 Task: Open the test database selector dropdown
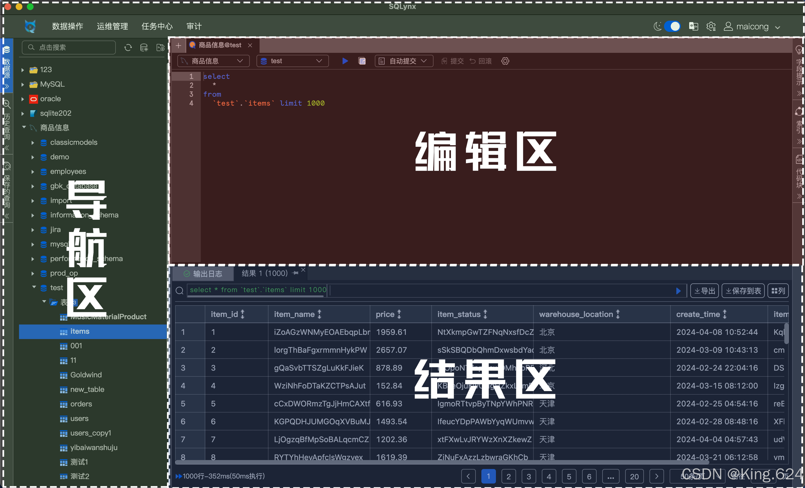click(x=292, y=61)
